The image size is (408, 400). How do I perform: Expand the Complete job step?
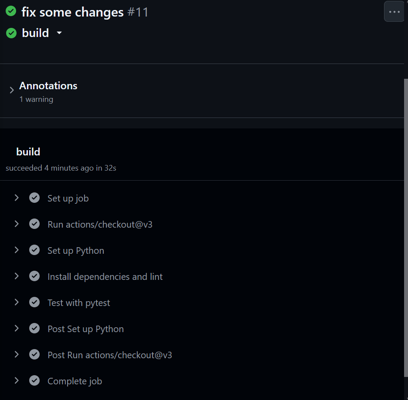point(17,380)
